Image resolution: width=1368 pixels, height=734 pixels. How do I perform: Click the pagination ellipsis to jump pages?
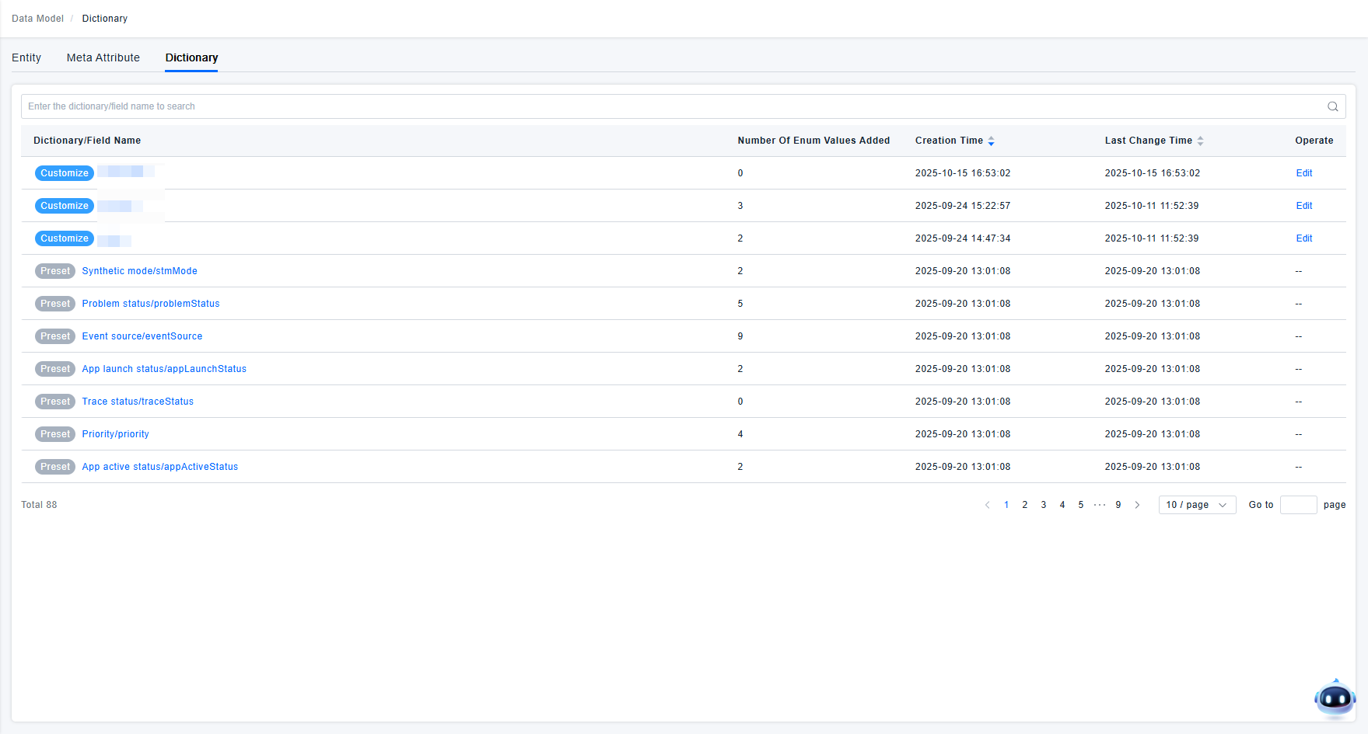pos(1100,505)
